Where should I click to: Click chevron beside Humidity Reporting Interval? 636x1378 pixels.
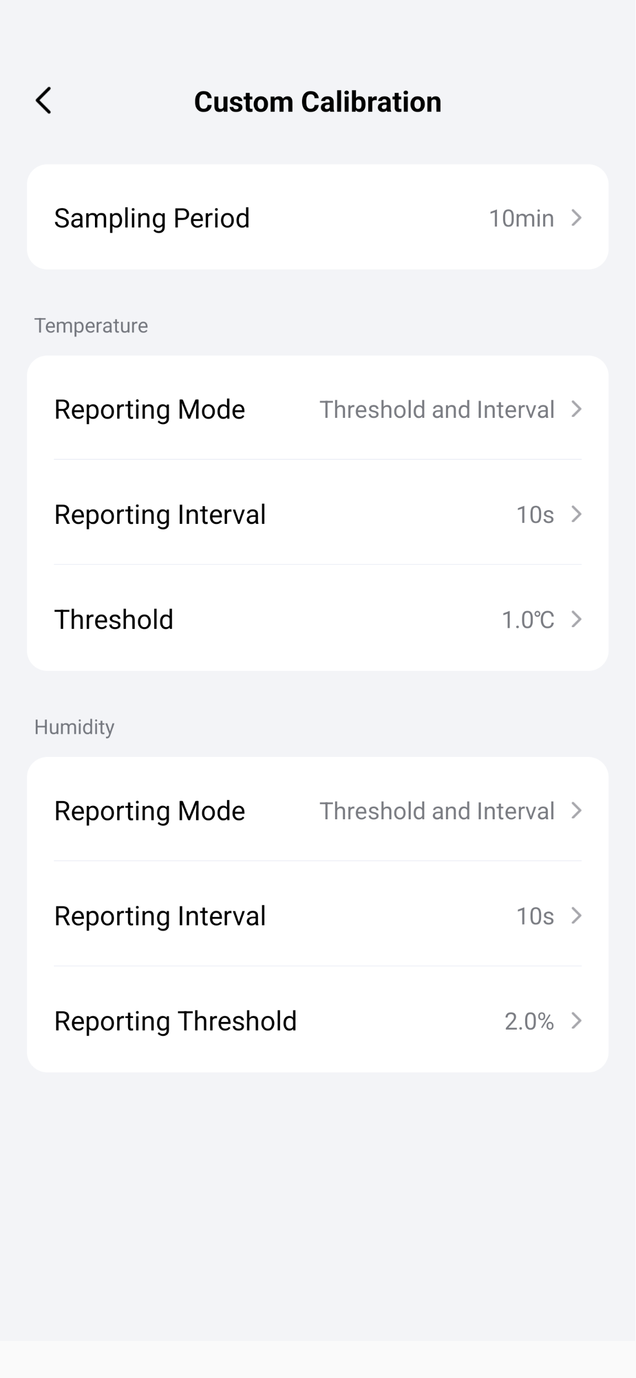point(576,916)
